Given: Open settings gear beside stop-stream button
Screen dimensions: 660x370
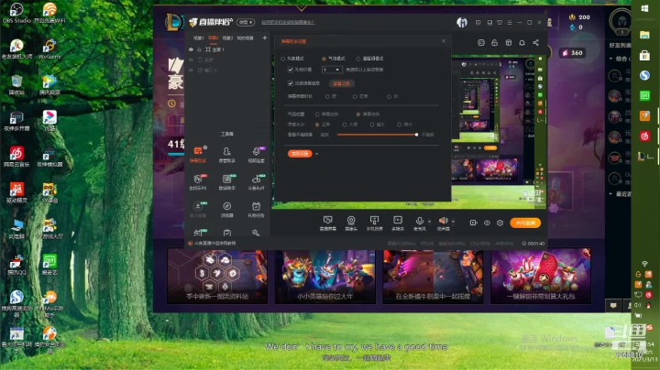Looking at the screenshot, I should click(x=500, y=223).
